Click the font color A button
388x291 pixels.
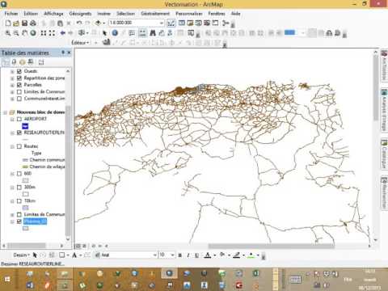(x=208, y=255)
